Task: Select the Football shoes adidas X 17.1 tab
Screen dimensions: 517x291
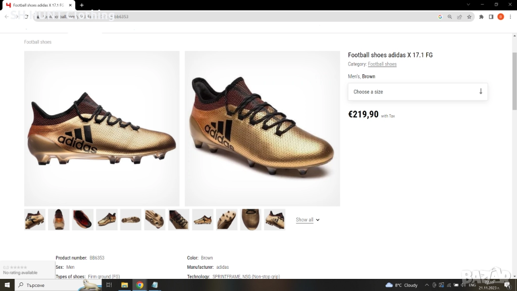Action: (37, 5)
